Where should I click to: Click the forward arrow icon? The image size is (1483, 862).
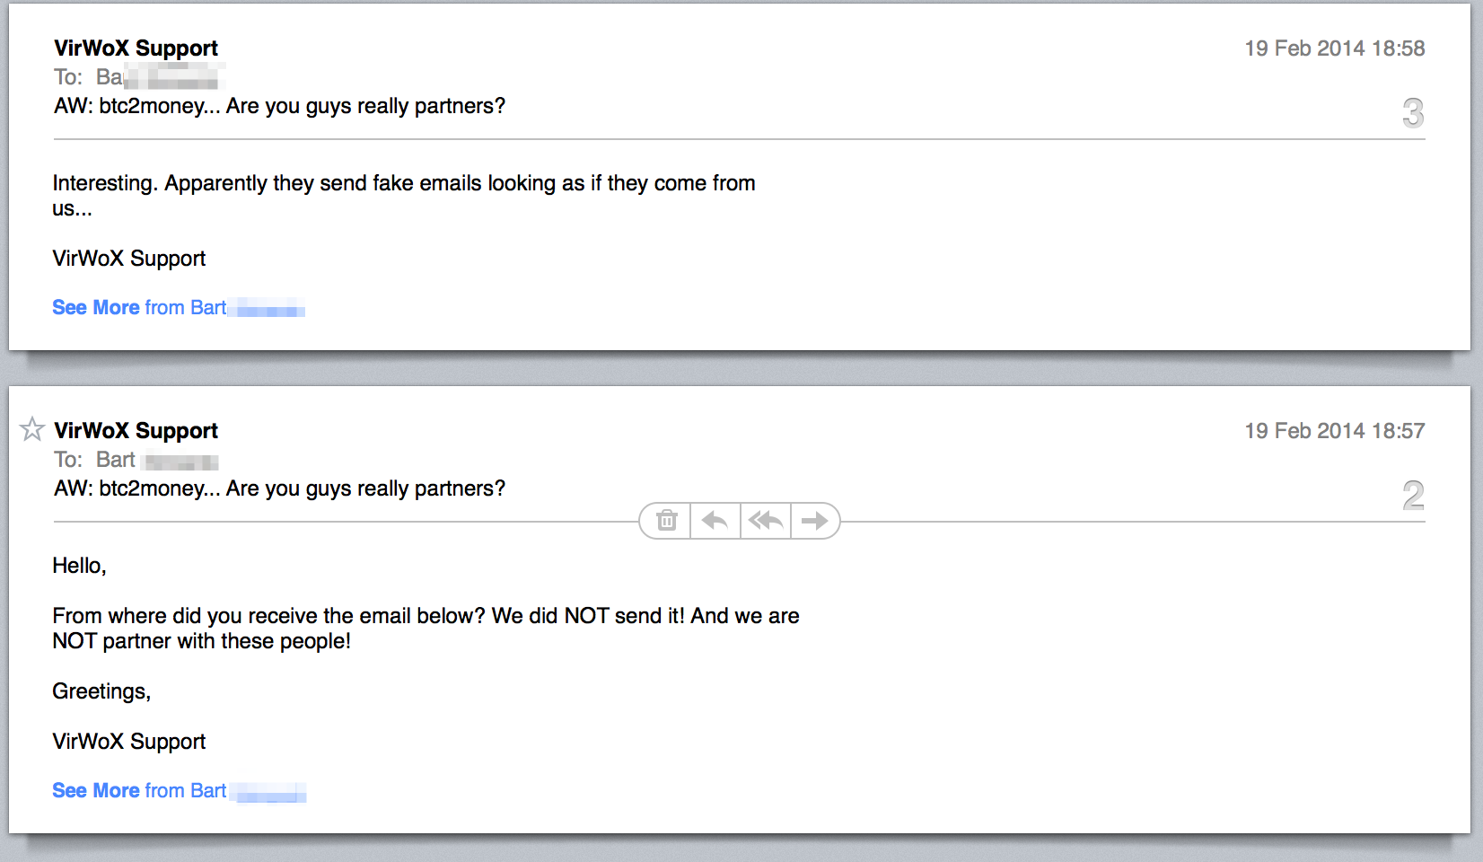coord(814,521)
